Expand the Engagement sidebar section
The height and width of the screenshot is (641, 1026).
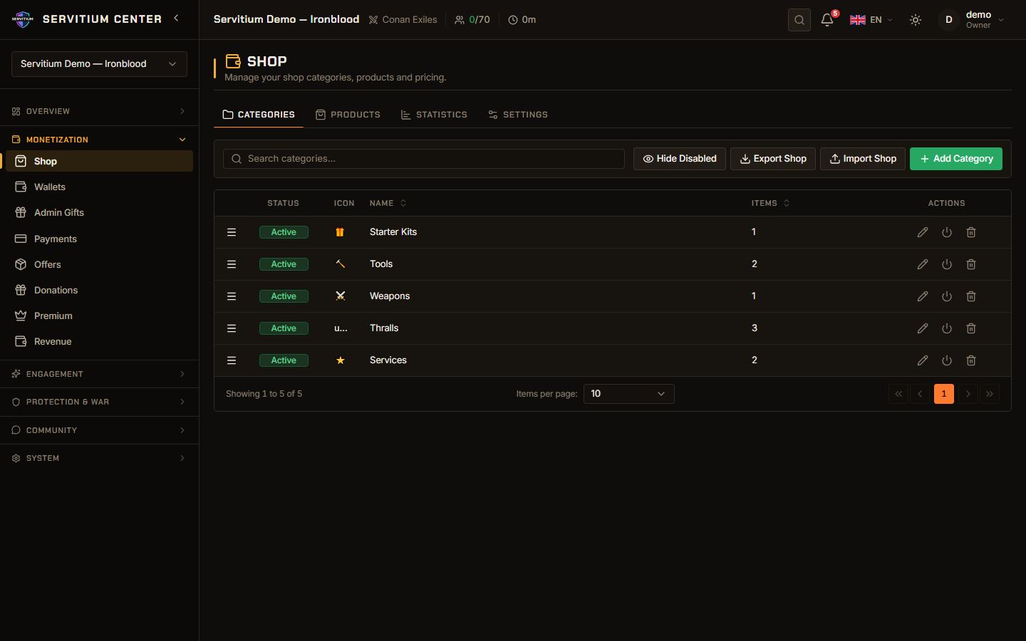pos(99,374)
